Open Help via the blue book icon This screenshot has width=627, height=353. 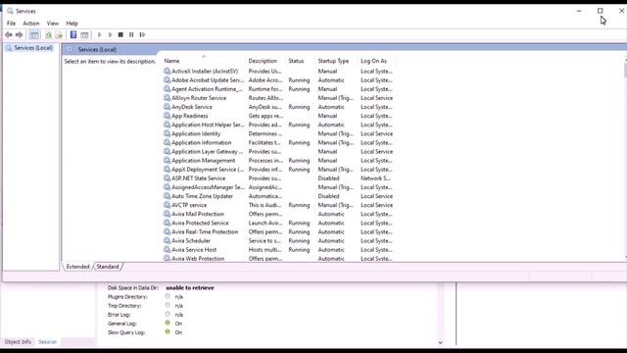[x=73, y=35]
